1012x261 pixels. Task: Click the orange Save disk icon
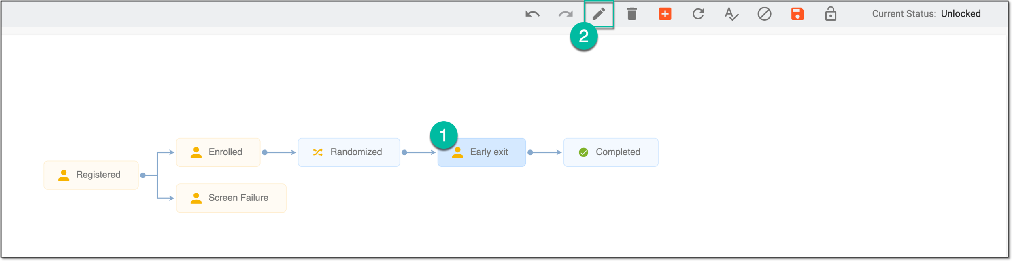coord(797,14)
